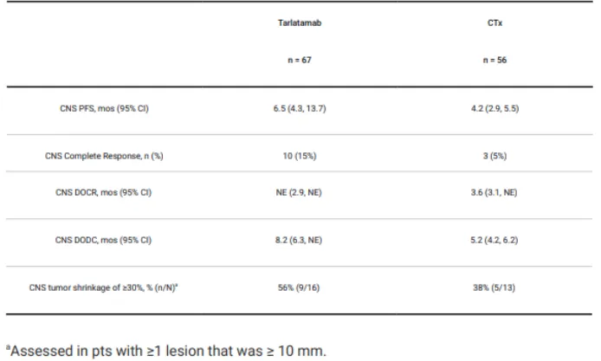Click the CNS DOCR, mos (95% CI) label
This screenshot has width=601, height=361.
point(104,192)
